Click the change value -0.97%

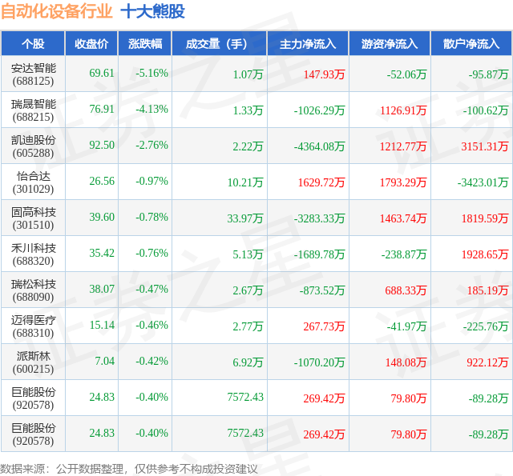[151, 181]
